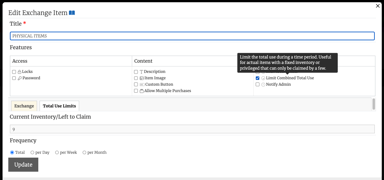
Task: Tick the Notify Admin checkbox
Action: [258, 84]
